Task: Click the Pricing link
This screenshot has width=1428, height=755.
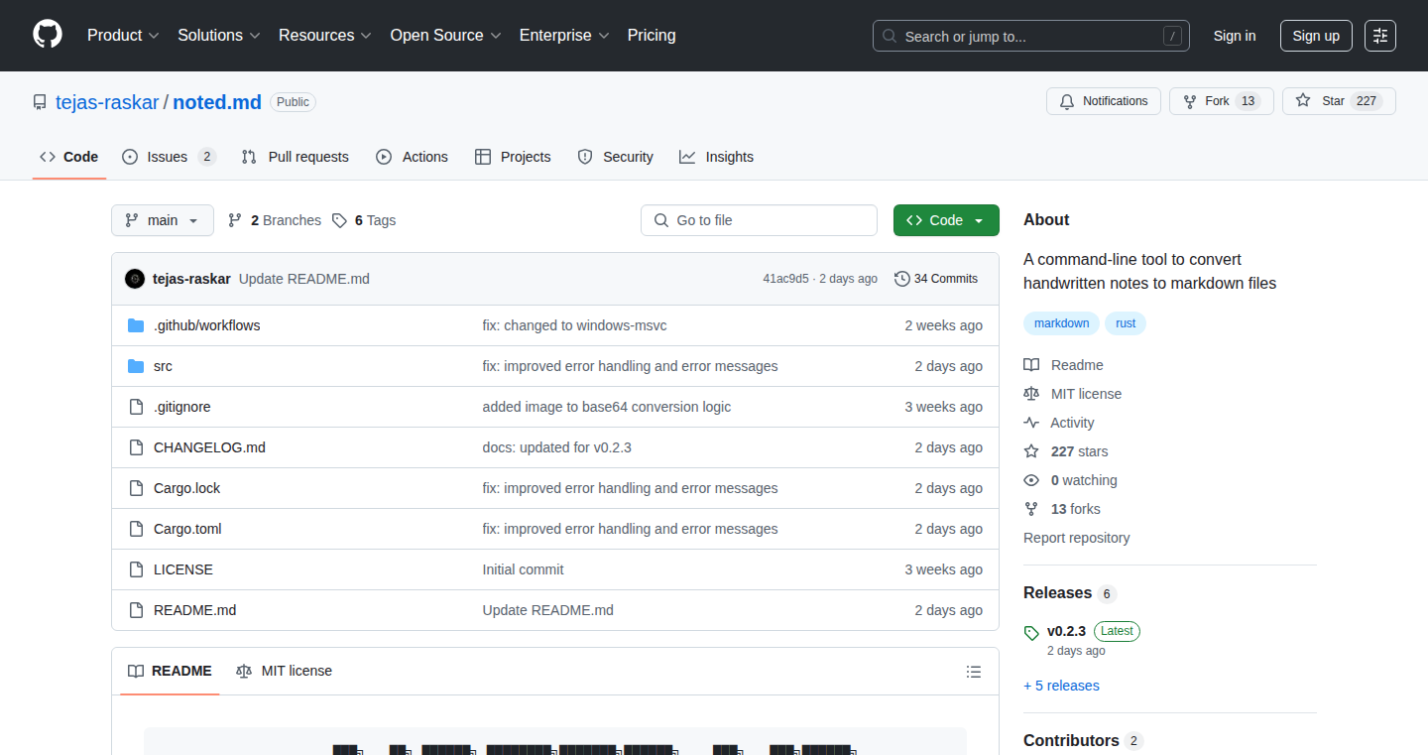Action: [x=652, y=36]
